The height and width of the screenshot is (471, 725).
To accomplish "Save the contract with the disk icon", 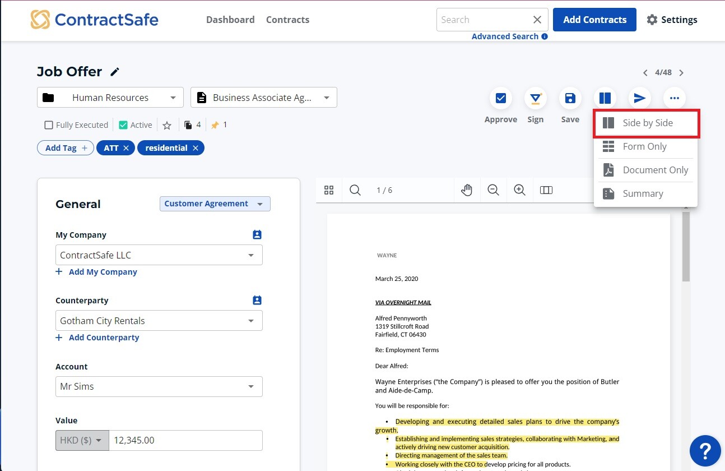I will pyautogui.click(x=570, y=99).
